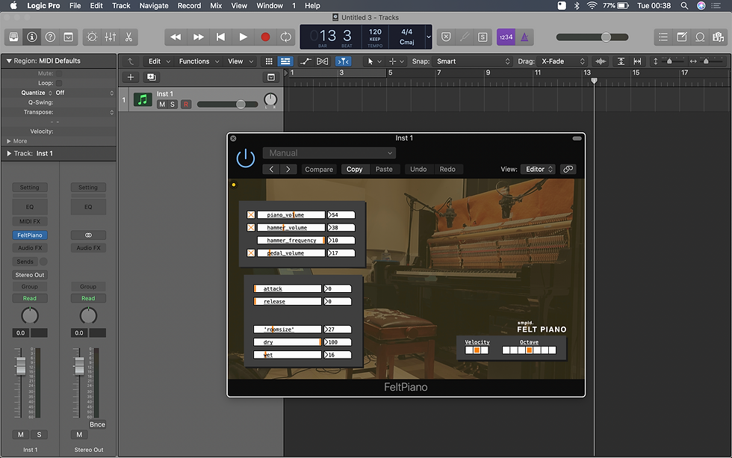The width and height of the screenshot is (732, 458).
Task: Click the roomsize slider in FeltPiano
Action: [x=288, y=329]
